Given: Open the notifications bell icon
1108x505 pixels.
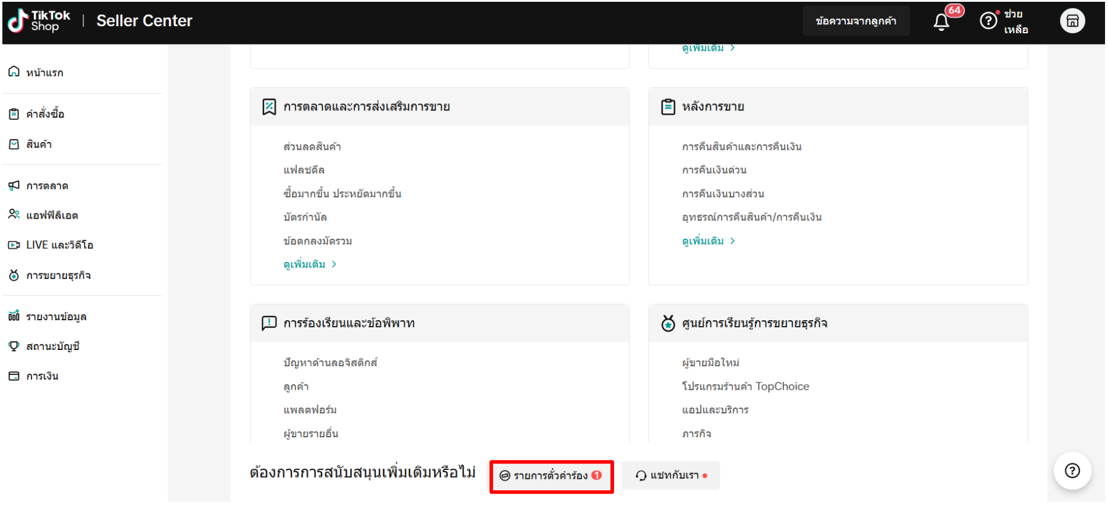Looking at the screenshot, I should tap(941, 22).
